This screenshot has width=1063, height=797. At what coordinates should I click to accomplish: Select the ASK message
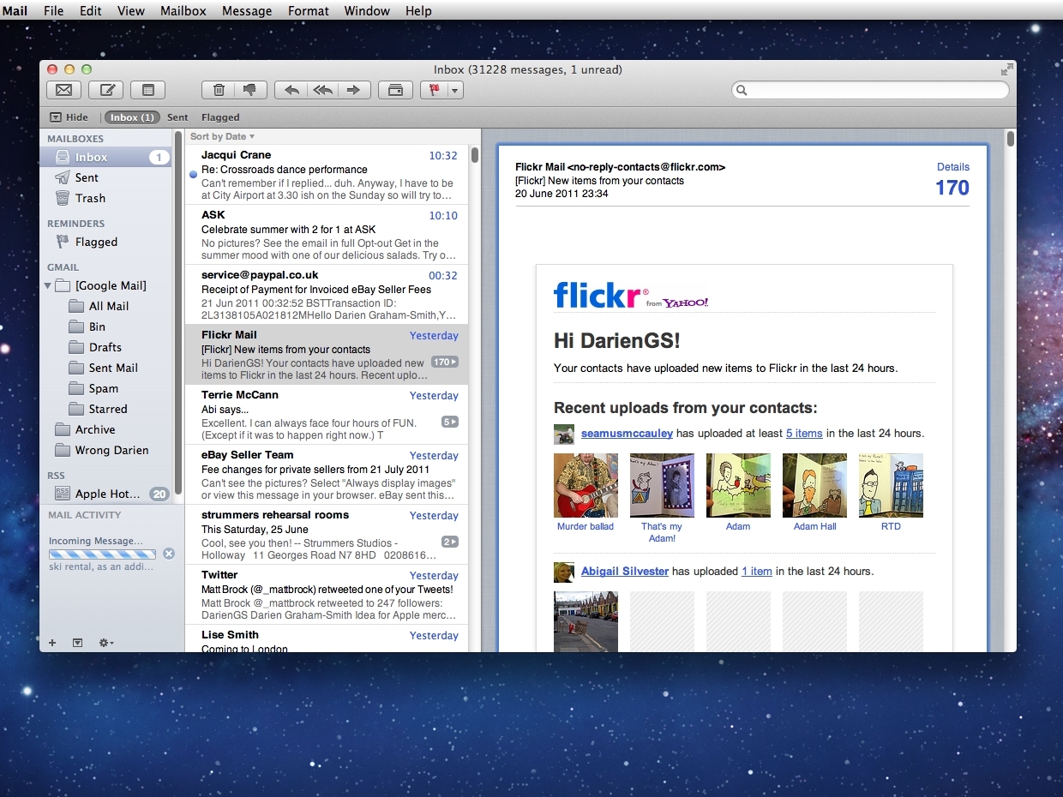click(x=327, y=235)
